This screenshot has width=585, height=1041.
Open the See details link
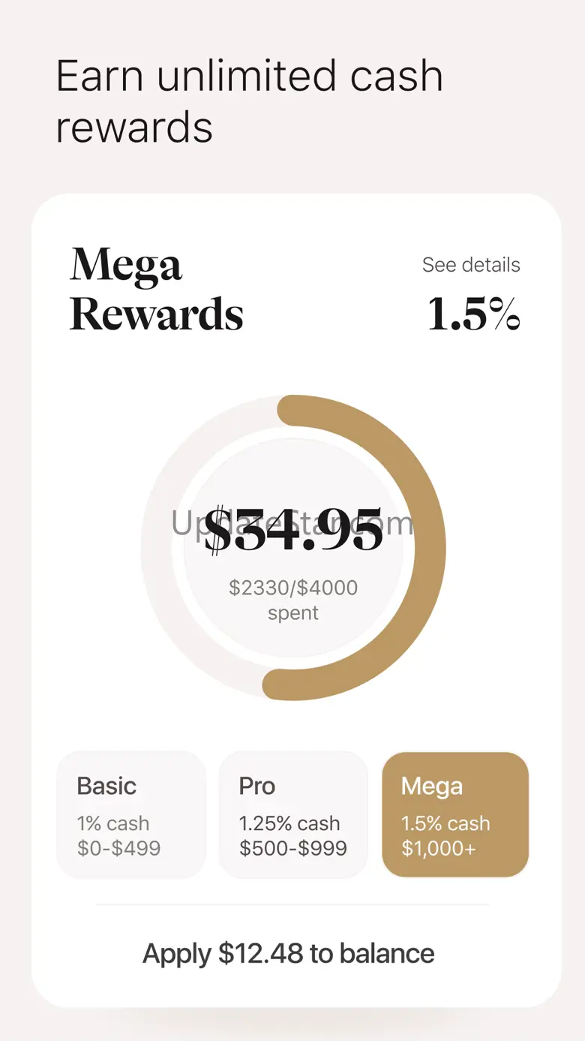(471, 265)
